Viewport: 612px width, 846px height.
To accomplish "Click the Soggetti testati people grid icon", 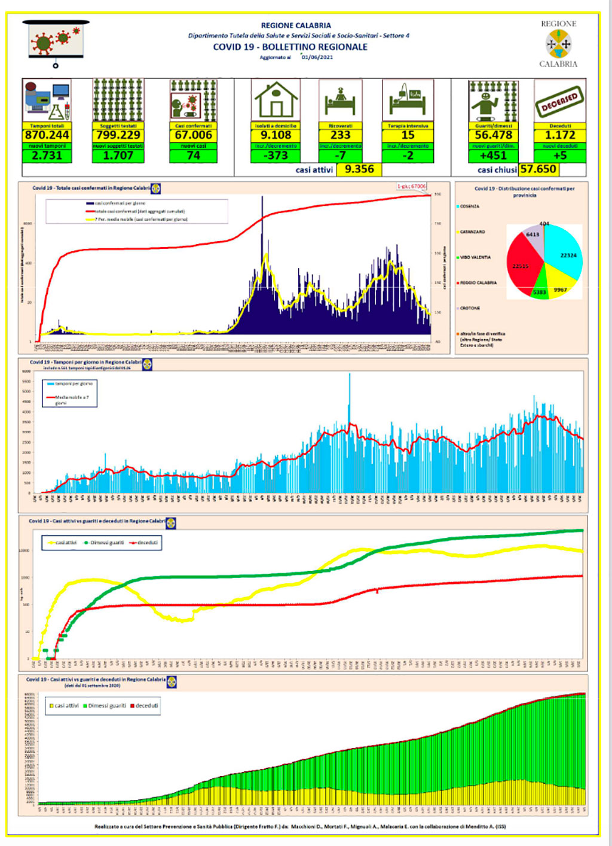I will point(118,100).
